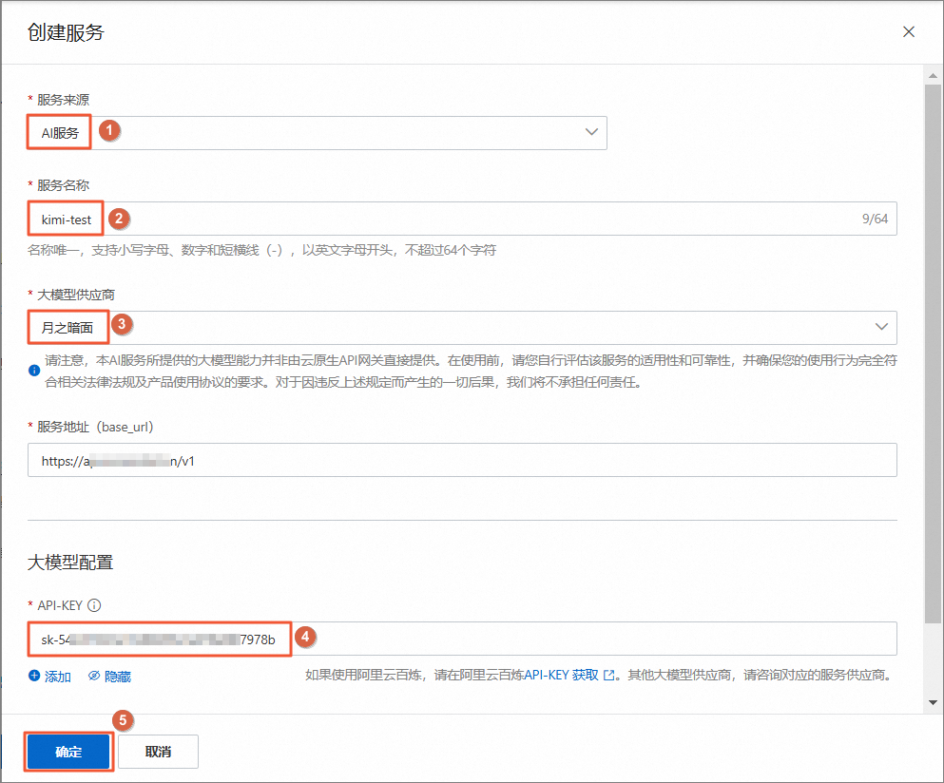Click the 创建服务 dialog title
The height and width of the screenshot is (783, 944).
tap(66, 32)
